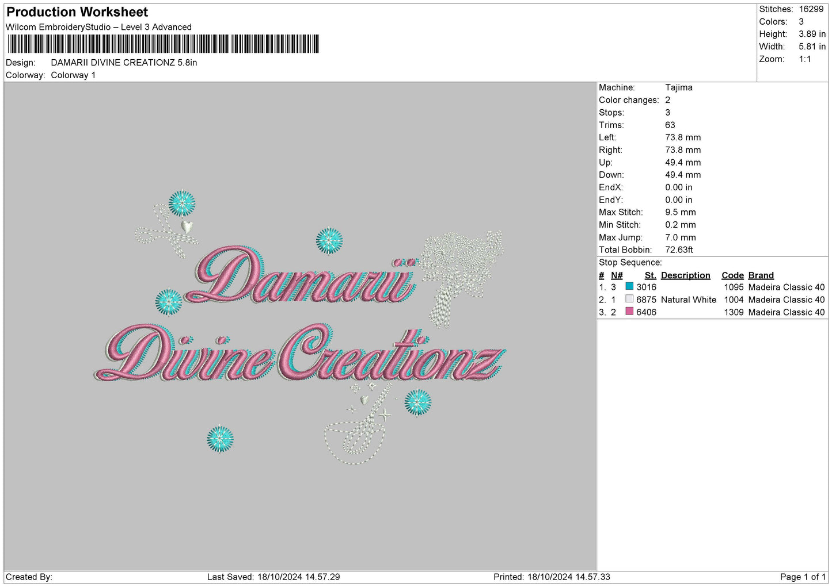Click the pink 6406 thread color swatch
This screenshot has height=587, width=832.
tap(629, 312)
